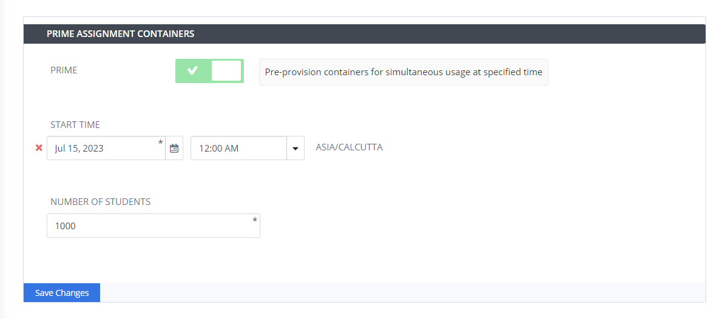Click the white checkmark on the PRIME switch

click(x=192, y=71)
